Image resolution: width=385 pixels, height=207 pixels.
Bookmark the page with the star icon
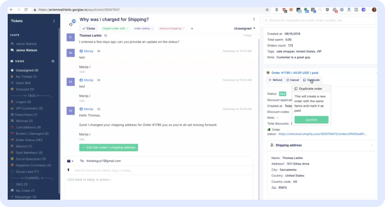click(x=267, y=10)
